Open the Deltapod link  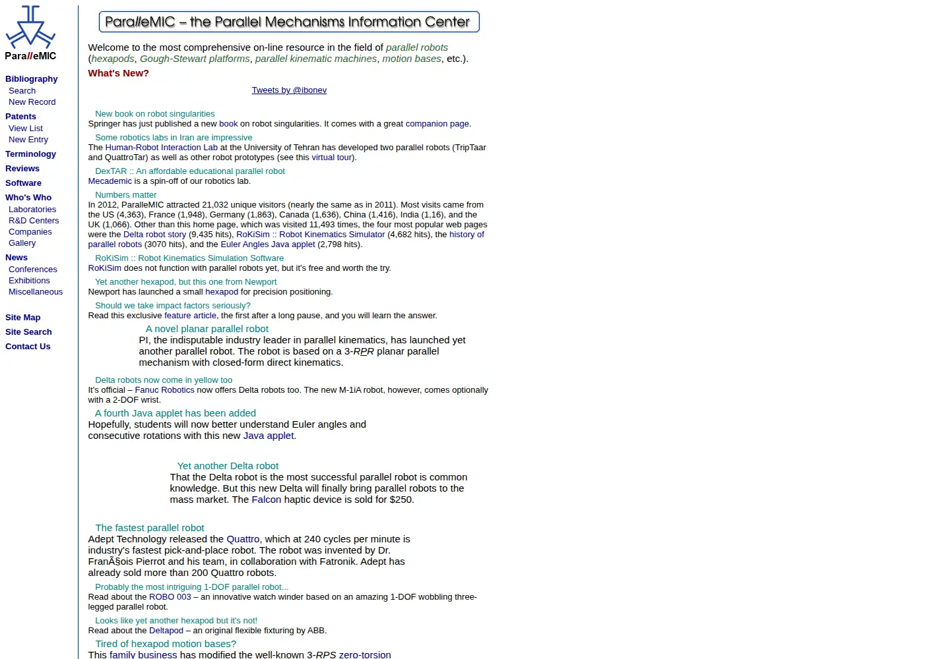(x=166, y=631)
